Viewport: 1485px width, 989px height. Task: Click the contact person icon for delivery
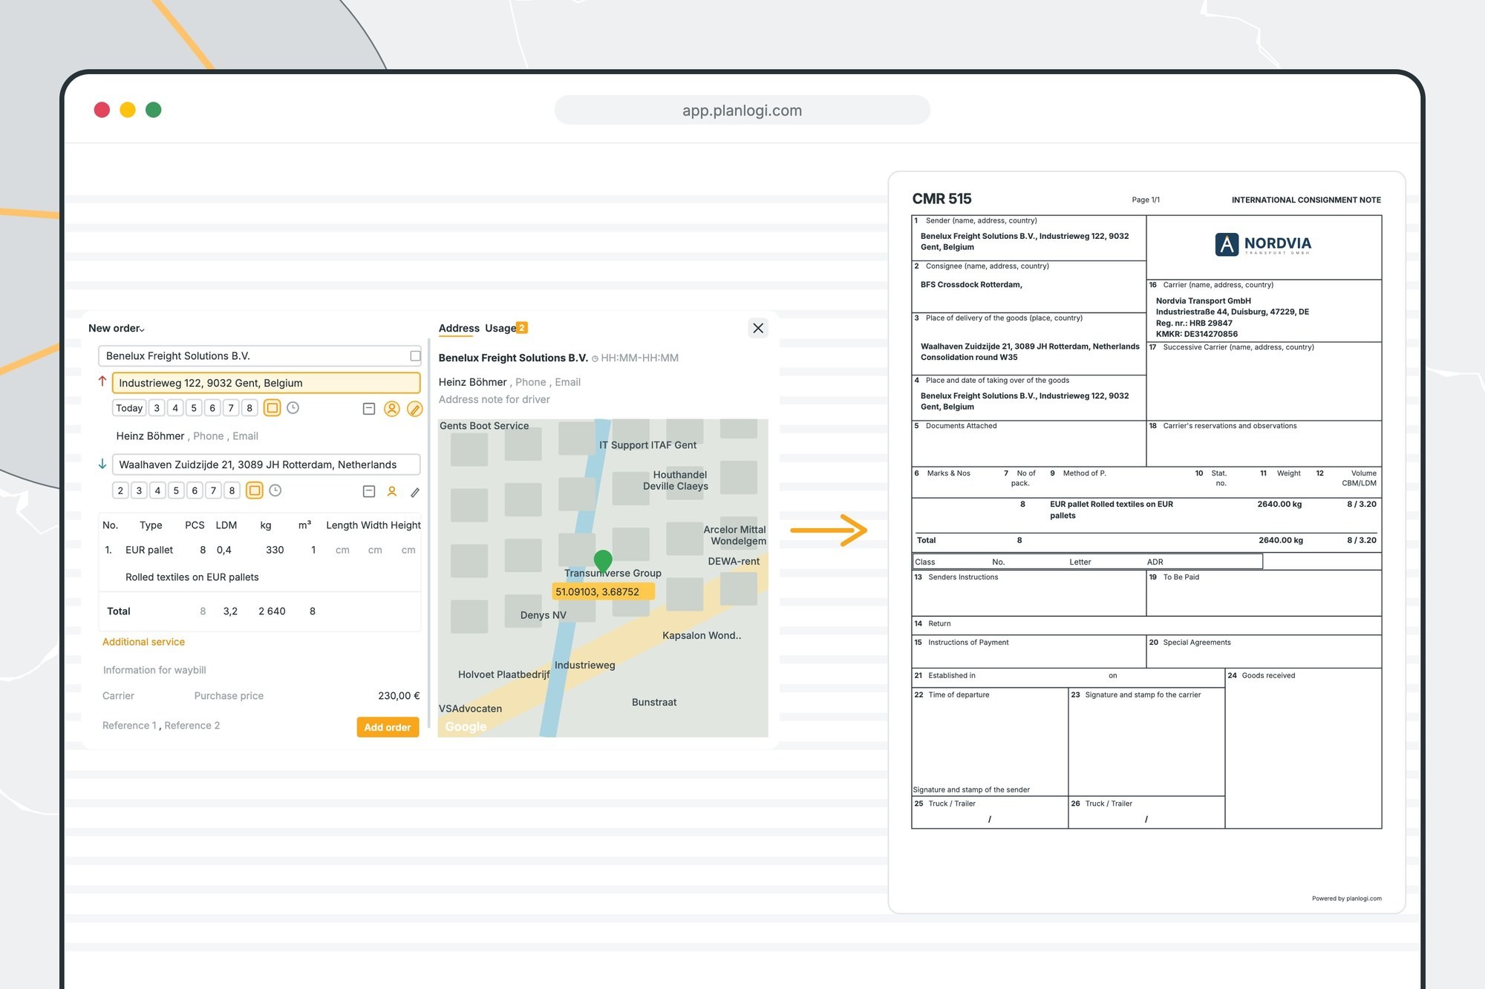pos(392,491)
